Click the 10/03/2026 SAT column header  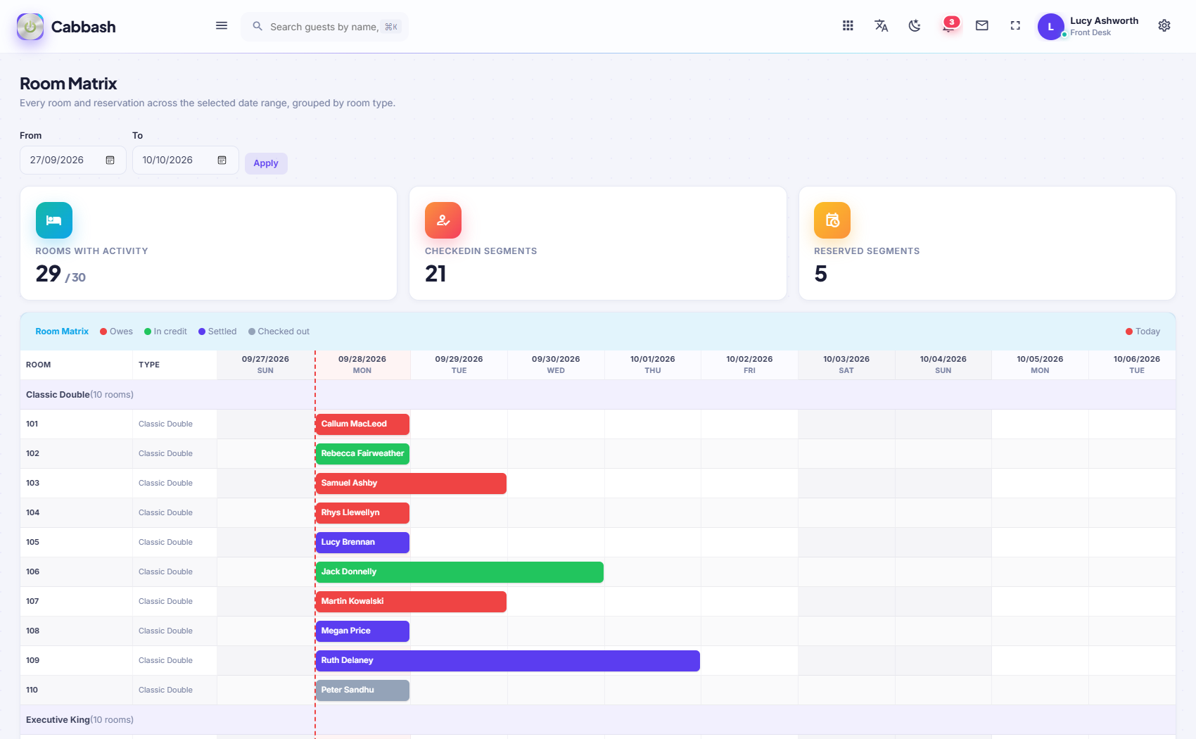coord(846,365)
